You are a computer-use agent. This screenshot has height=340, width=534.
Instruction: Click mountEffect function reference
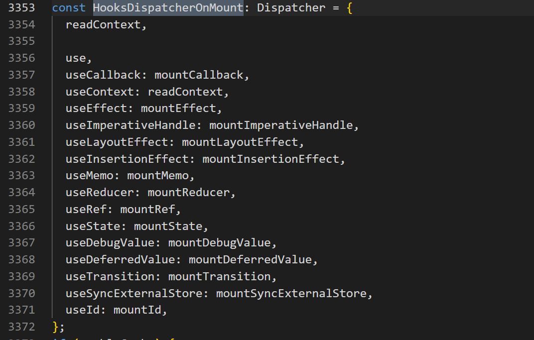[178, 108]
